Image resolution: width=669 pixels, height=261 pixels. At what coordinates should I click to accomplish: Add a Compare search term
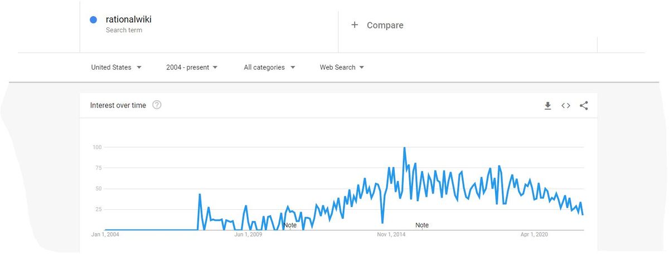(x=385, y=25)
